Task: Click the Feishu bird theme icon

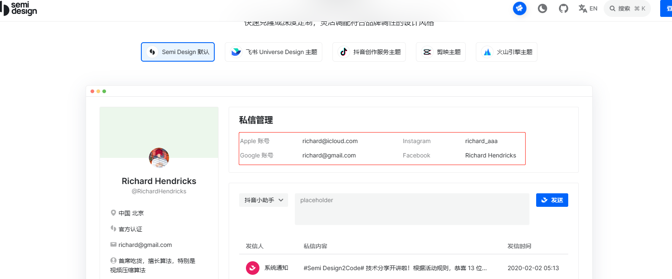Action: [x=236, y=52]
